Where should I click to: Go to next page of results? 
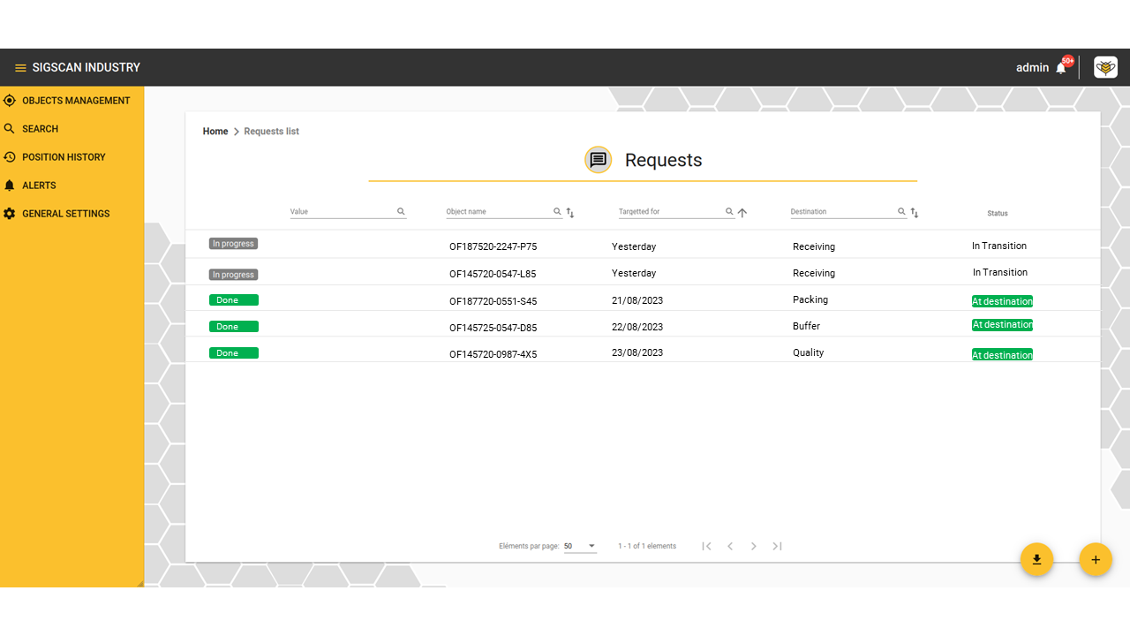753,546
